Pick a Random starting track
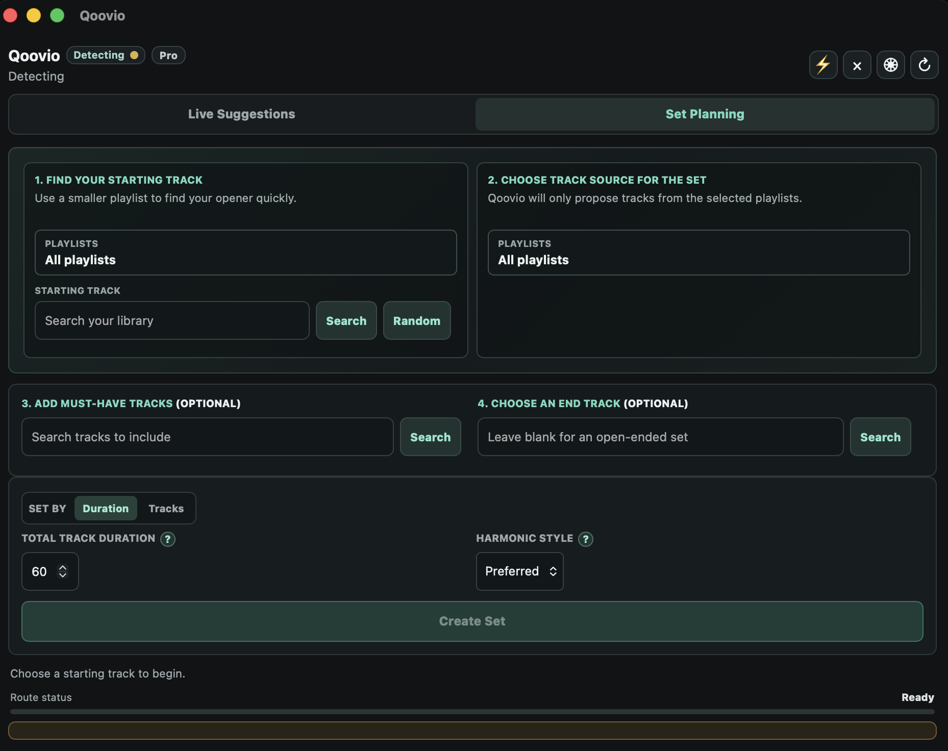Viewport: 948px width, 751px height. (x=416, y=320)
